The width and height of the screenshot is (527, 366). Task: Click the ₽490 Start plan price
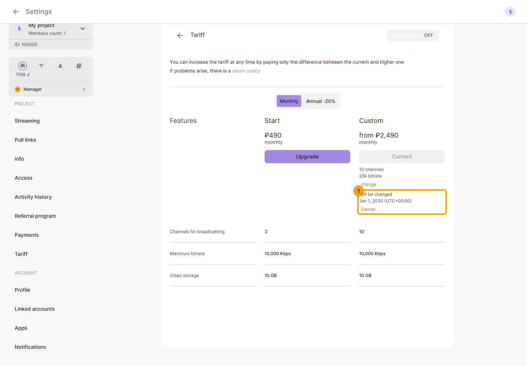273,135
